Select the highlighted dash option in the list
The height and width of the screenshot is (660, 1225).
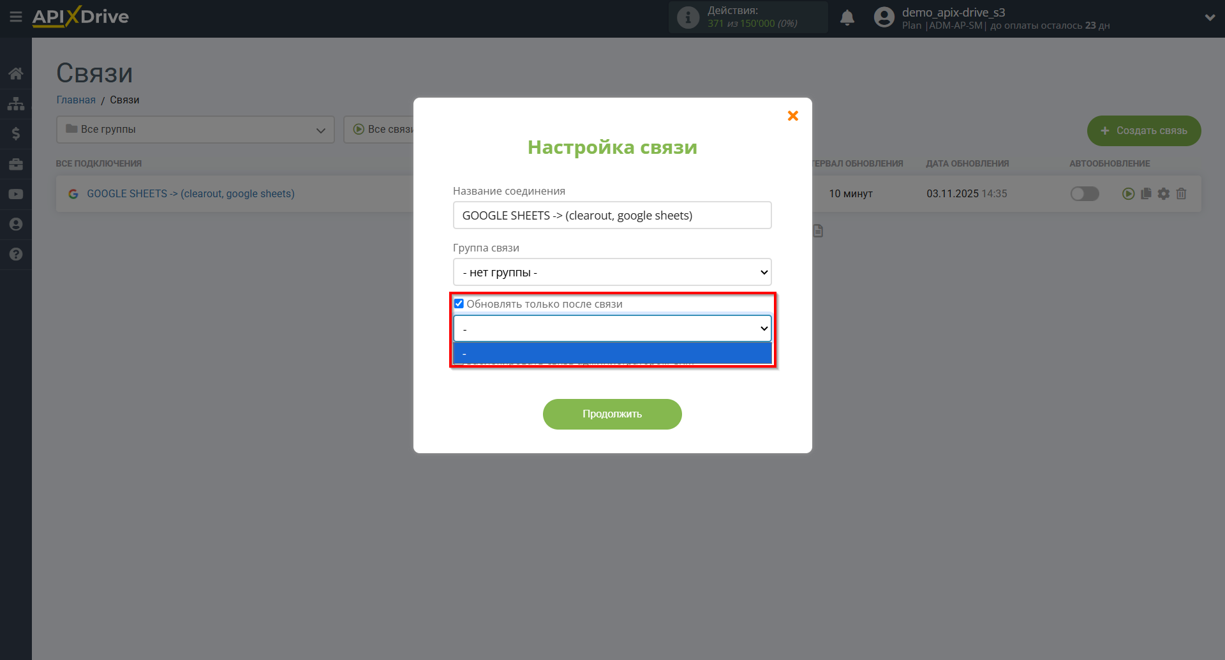point(612,352)
